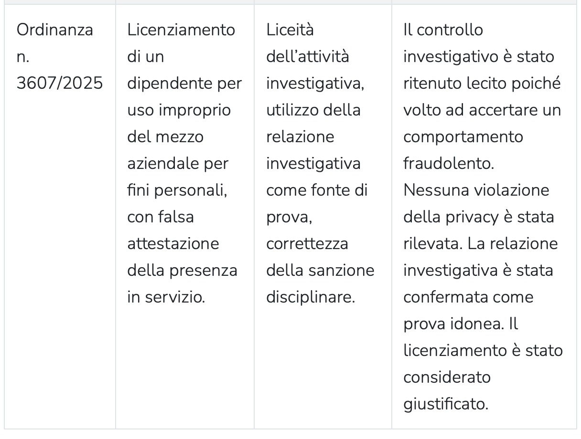Click the text "in servizio."
Image resolution: width=581 pixels, height=439 pixels.
point(166,297)
